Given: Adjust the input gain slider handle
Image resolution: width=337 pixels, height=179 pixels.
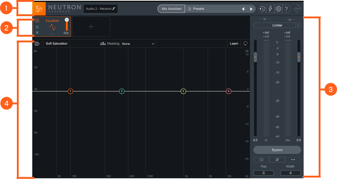Looking at the screenshot, I should click(x=255, y=57).
